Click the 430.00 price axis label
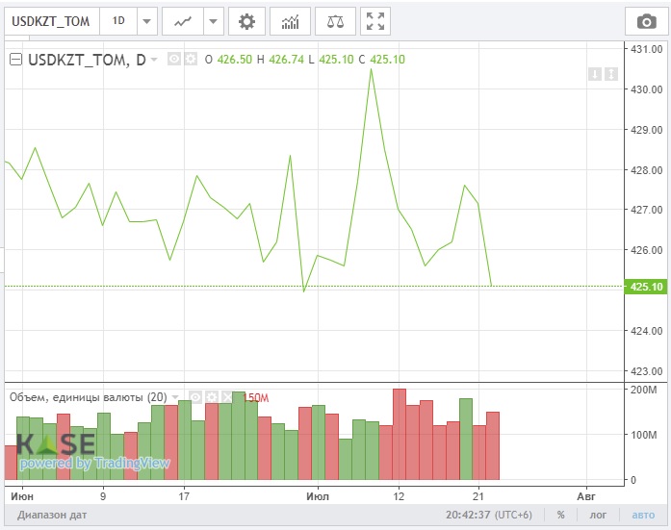 646,89
